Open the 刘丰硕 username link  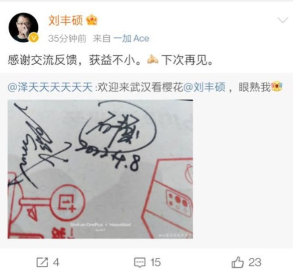tap(66, 20)
